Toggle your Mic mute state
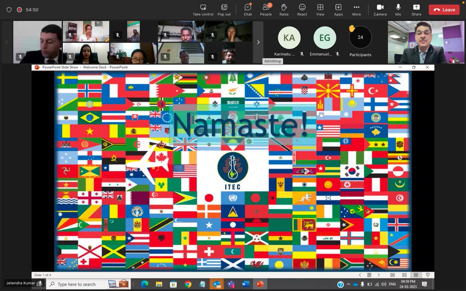 point(398,10)
